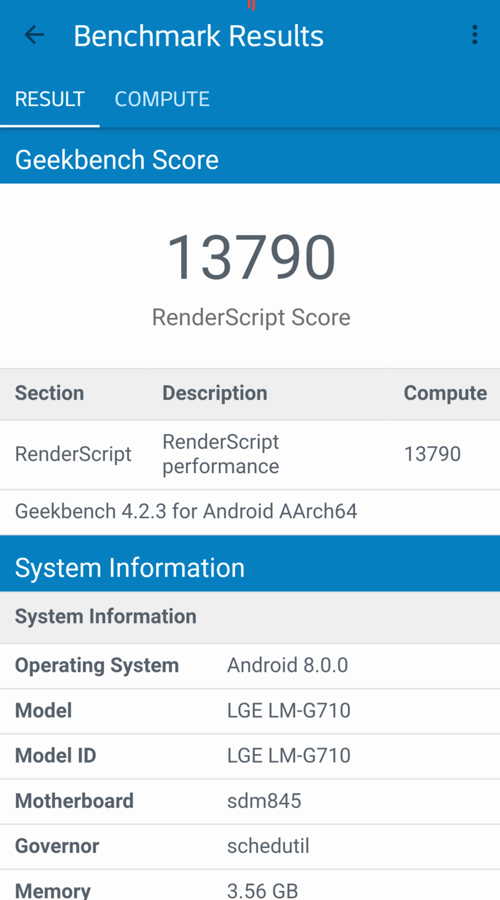Tap the Memory 3.56 GB row

click(x=250, y=890)
